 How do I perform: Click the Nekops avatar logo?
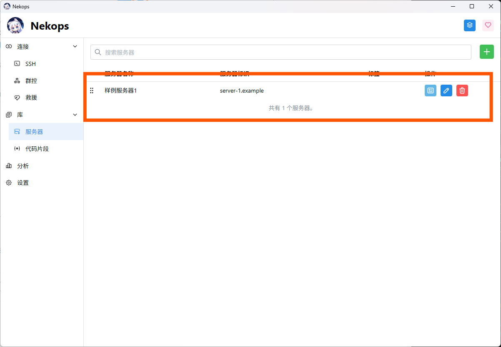(x=15, y=26)
